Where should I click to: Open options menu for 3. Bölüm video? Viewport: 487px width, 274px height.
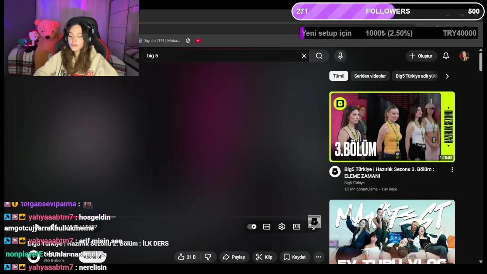(452, 170)
